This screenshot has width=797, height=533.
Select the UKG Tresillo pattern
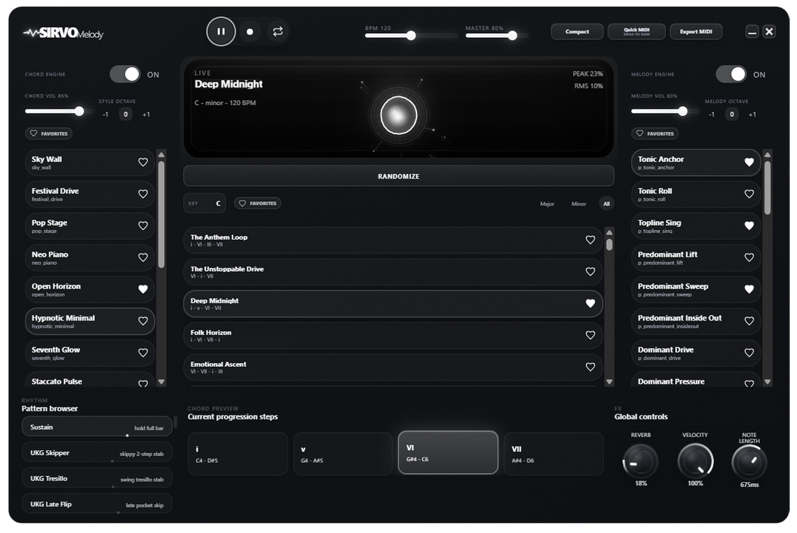(97, 478)
